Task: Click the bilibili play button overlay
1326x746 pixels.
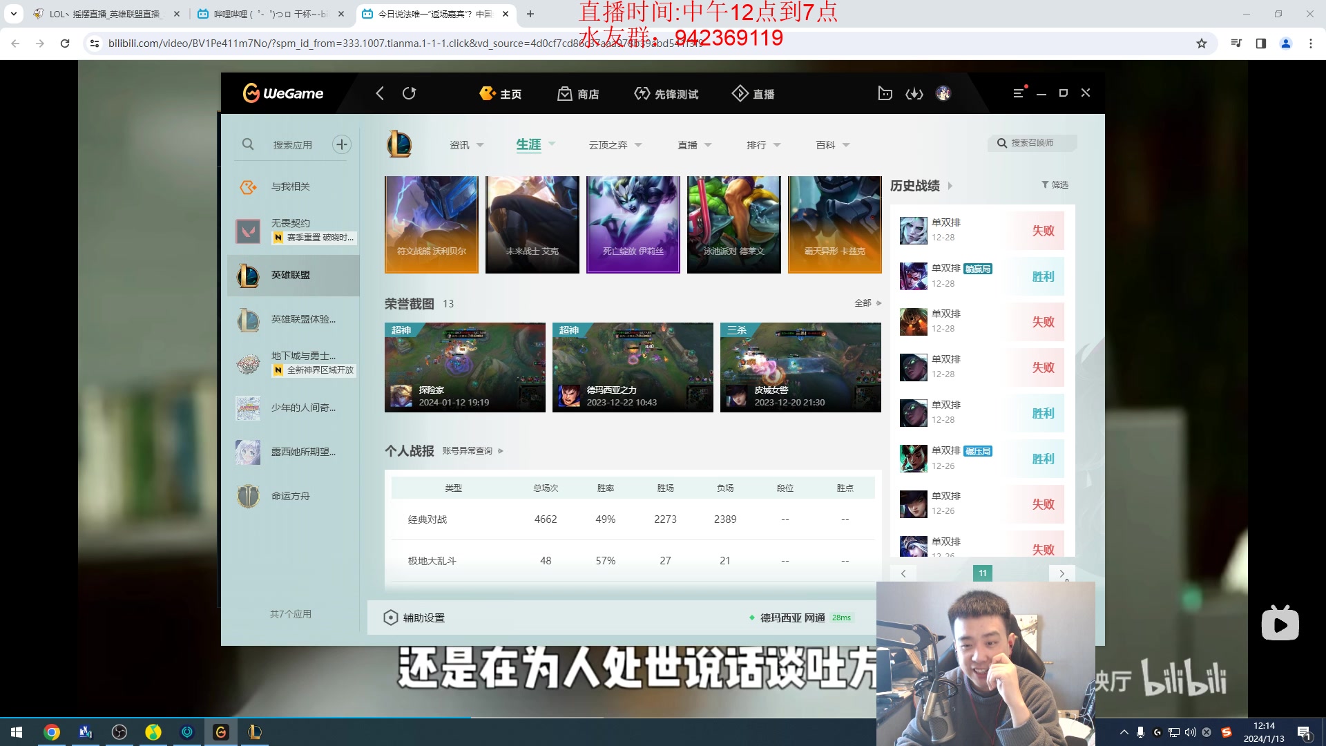Action: 1280,624
